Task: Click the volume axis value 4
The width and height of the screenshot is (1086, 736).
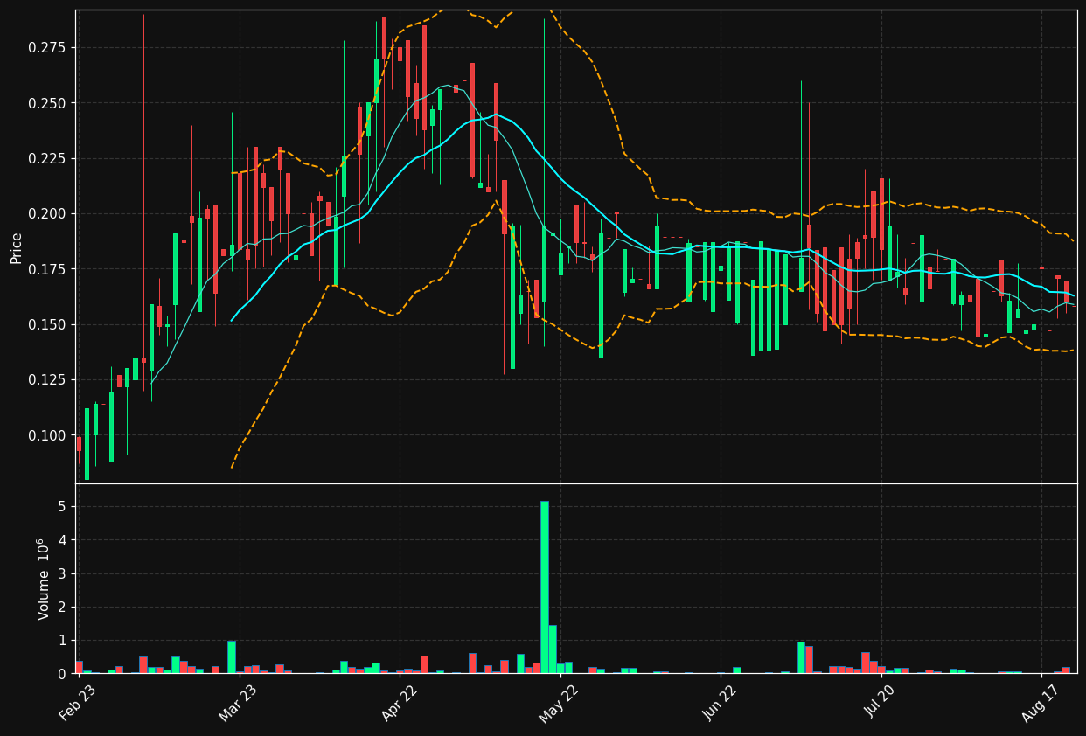Action: click(x=63, y=540)
